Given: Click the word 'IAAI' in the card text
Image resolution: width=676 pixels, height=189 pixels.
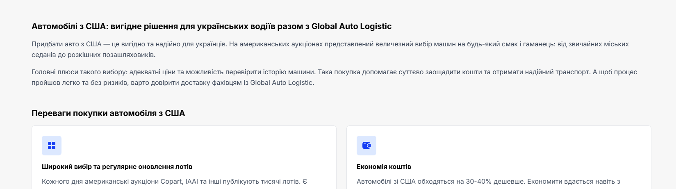Looking at the screenshot, I should point(192,181).
